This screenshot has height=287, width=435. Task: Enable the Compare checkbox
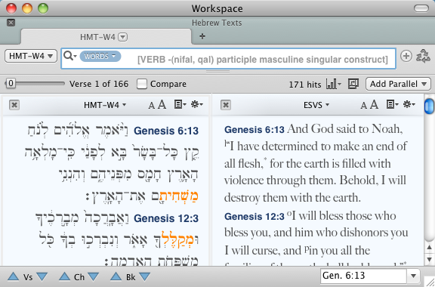click(142, 84)
